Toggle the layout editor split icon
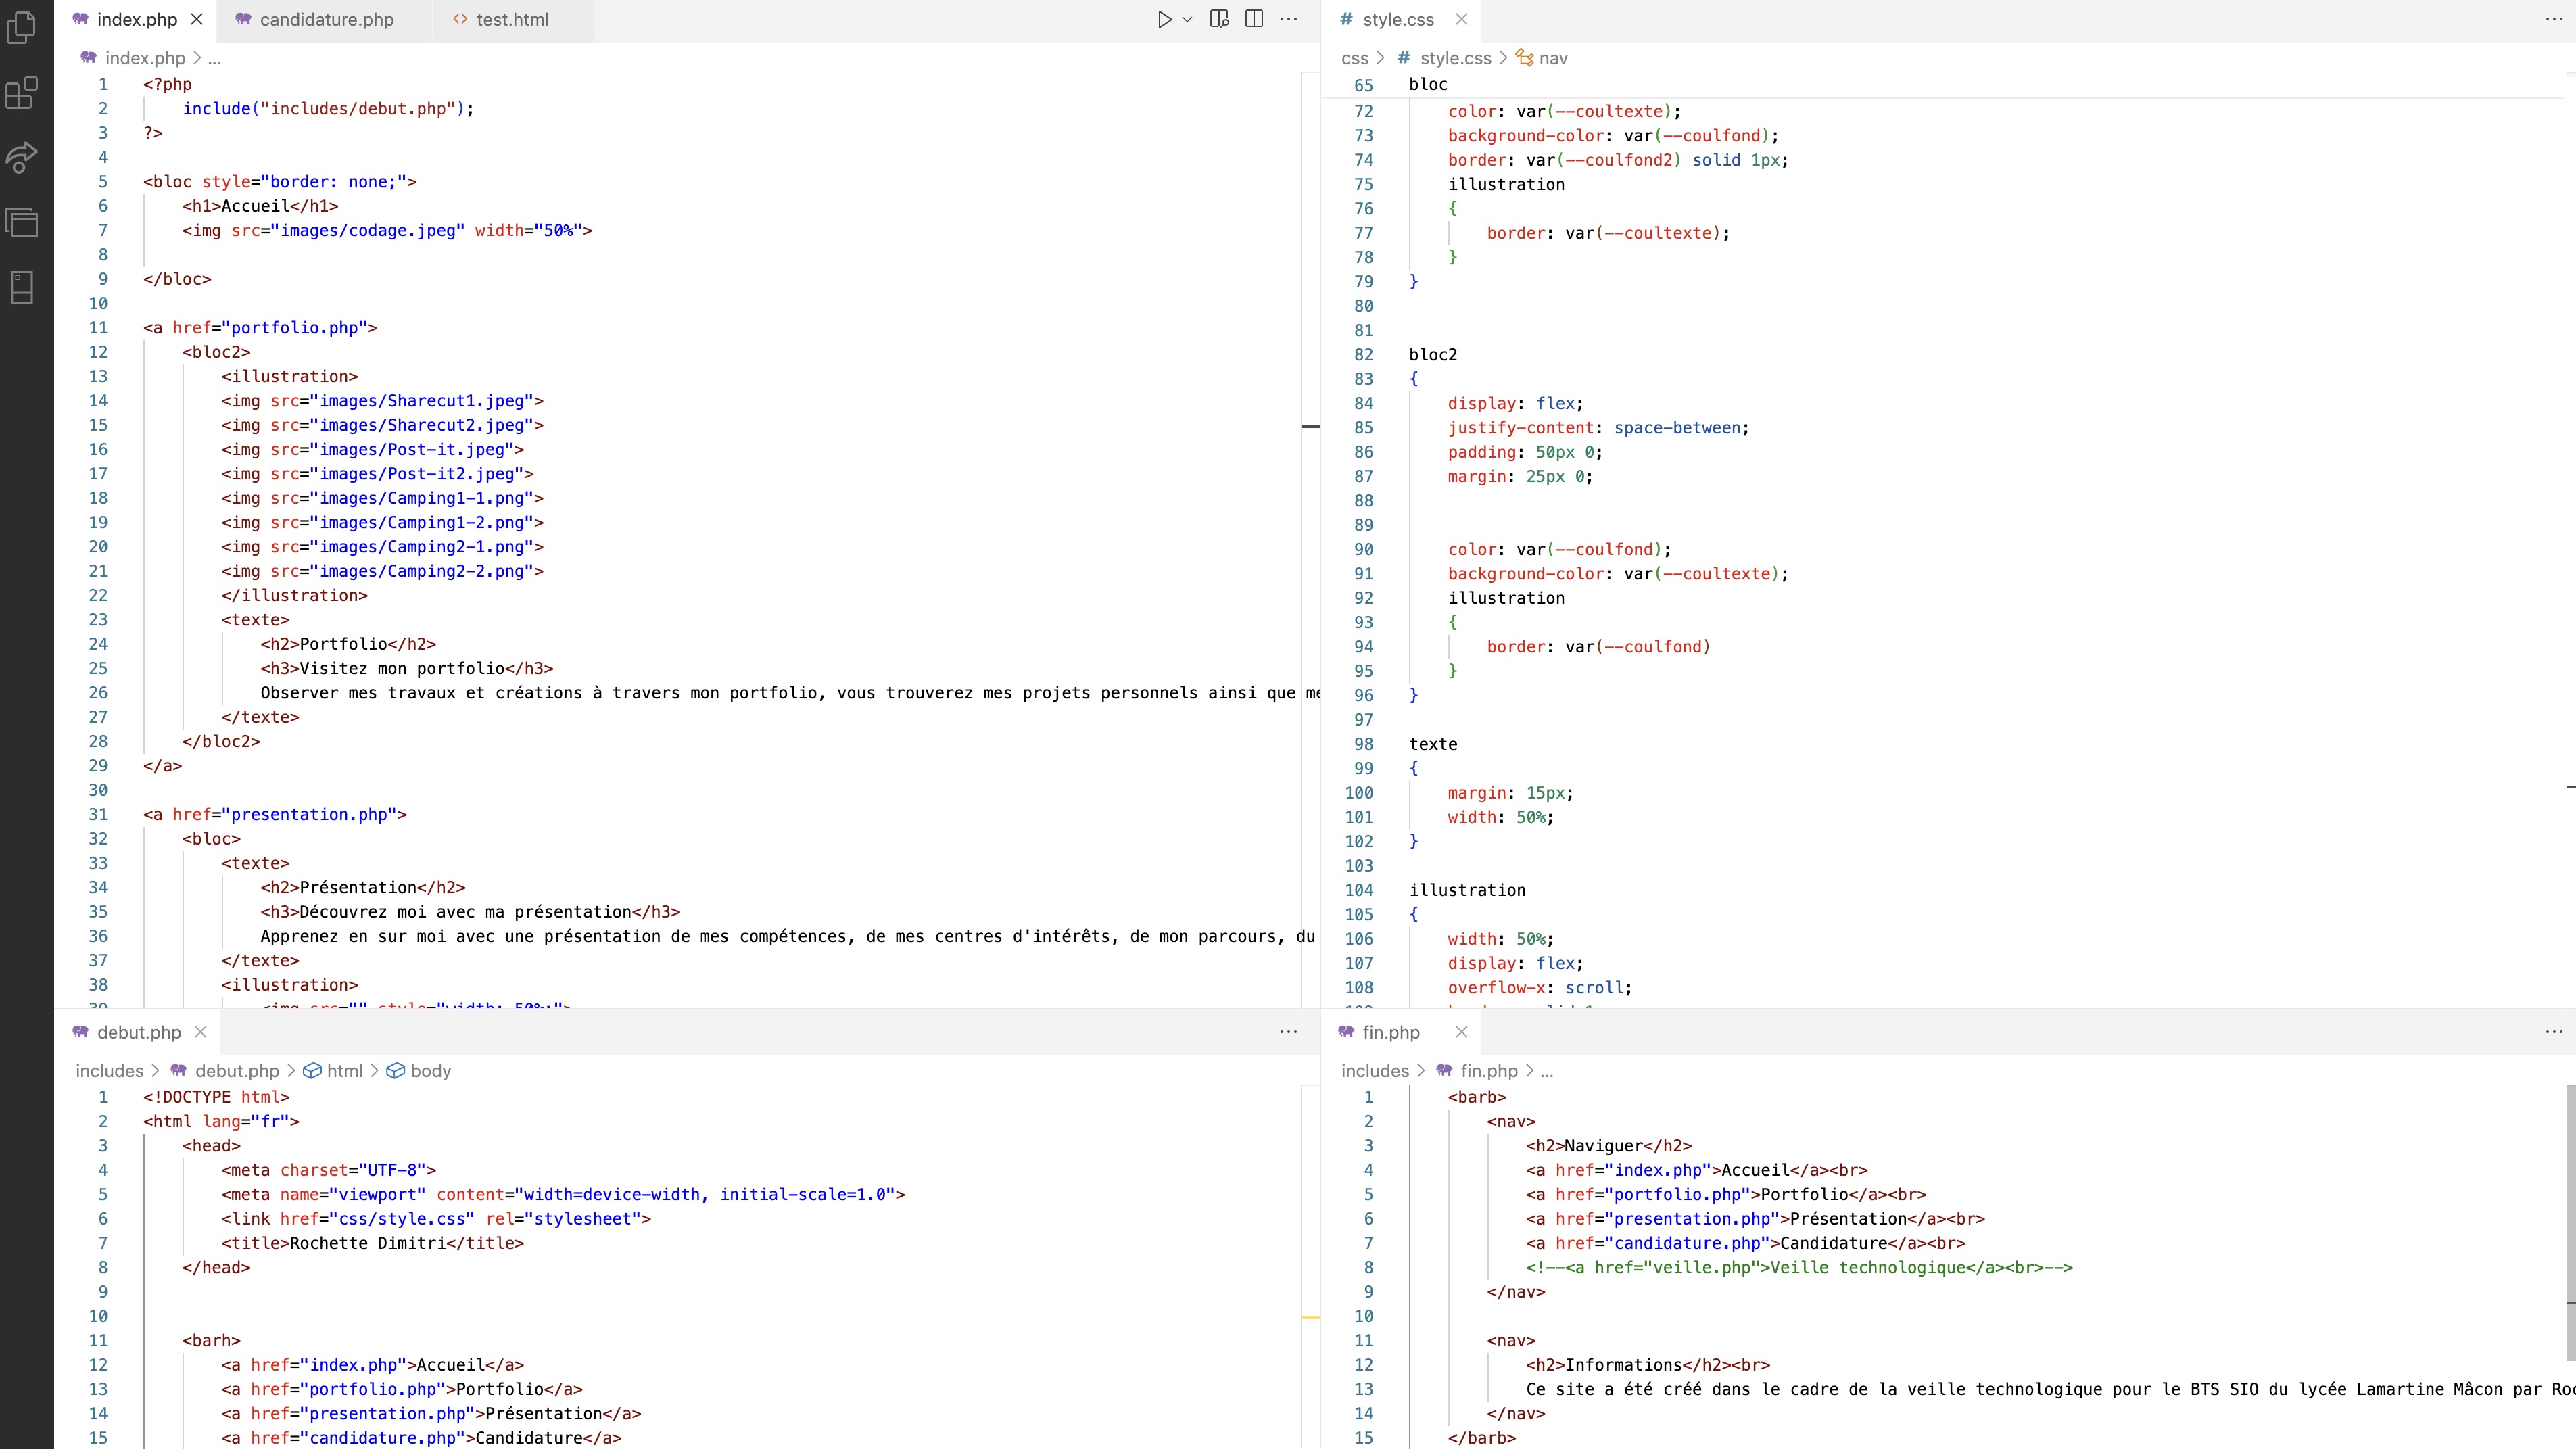Image resolution: width=2576 pixels, height=1449 pixels. [1254, 20]
